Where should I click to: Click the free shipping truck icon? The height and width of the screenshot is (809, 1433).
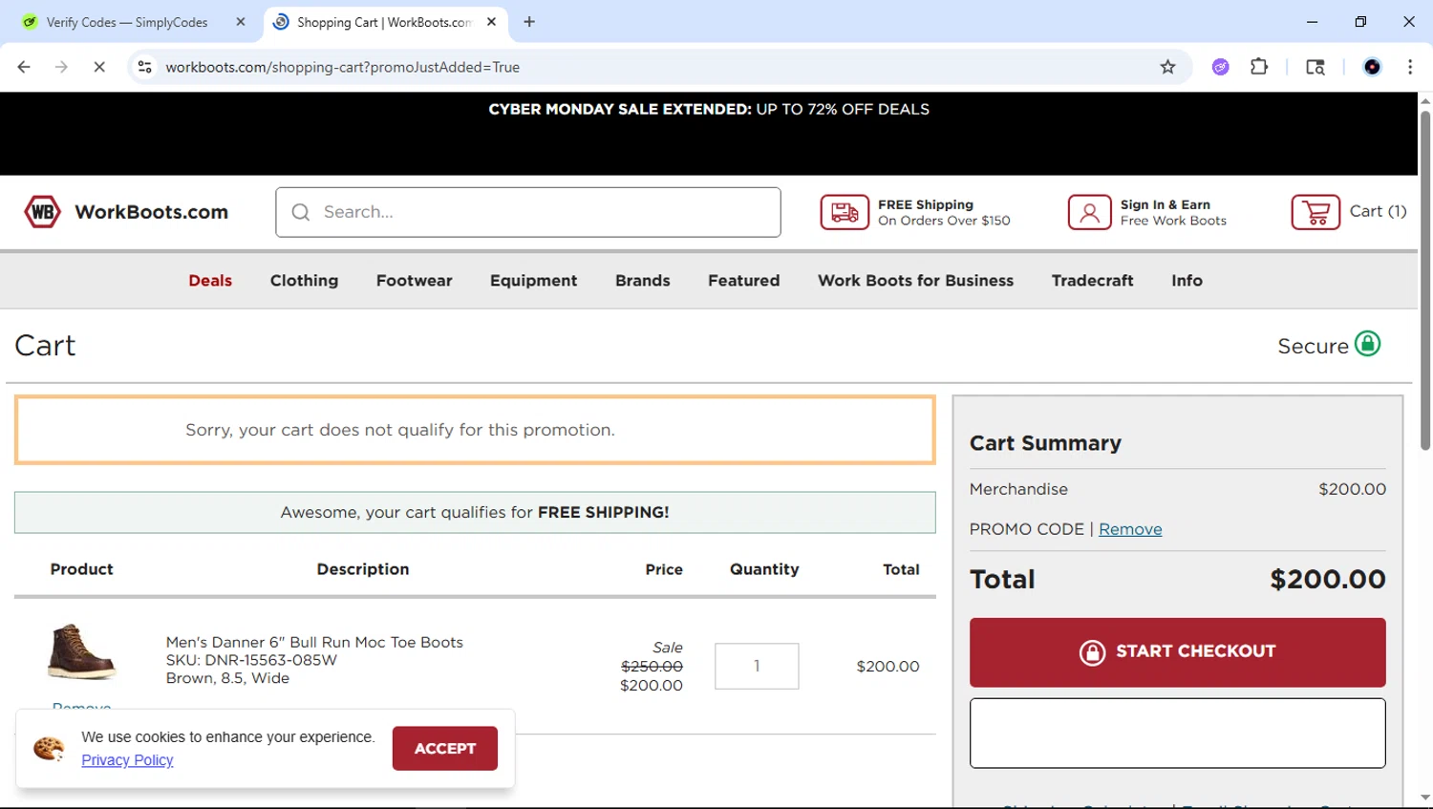(x=845, y=212)
